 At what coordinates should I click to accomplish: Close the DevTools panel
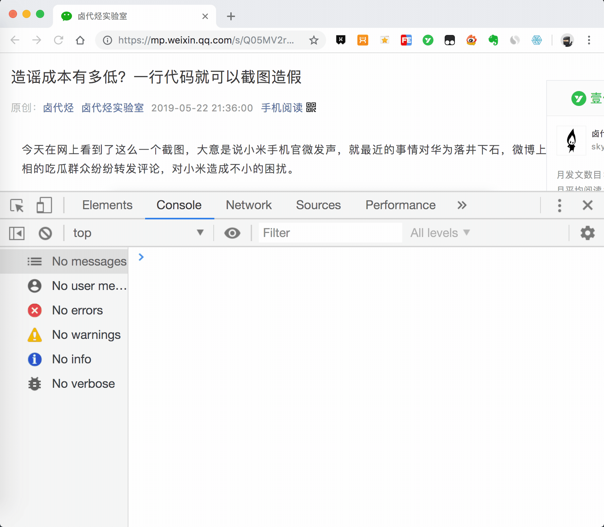pyautogui.click(x=588, y=205)
